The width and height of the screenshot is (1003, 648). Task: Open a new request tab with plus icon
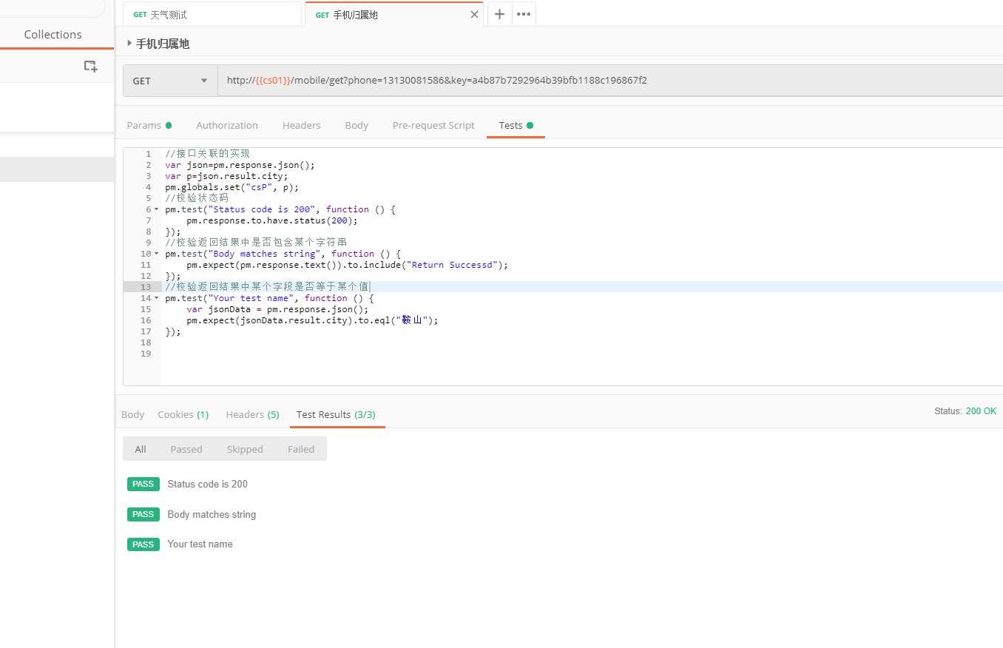point(499,14)
